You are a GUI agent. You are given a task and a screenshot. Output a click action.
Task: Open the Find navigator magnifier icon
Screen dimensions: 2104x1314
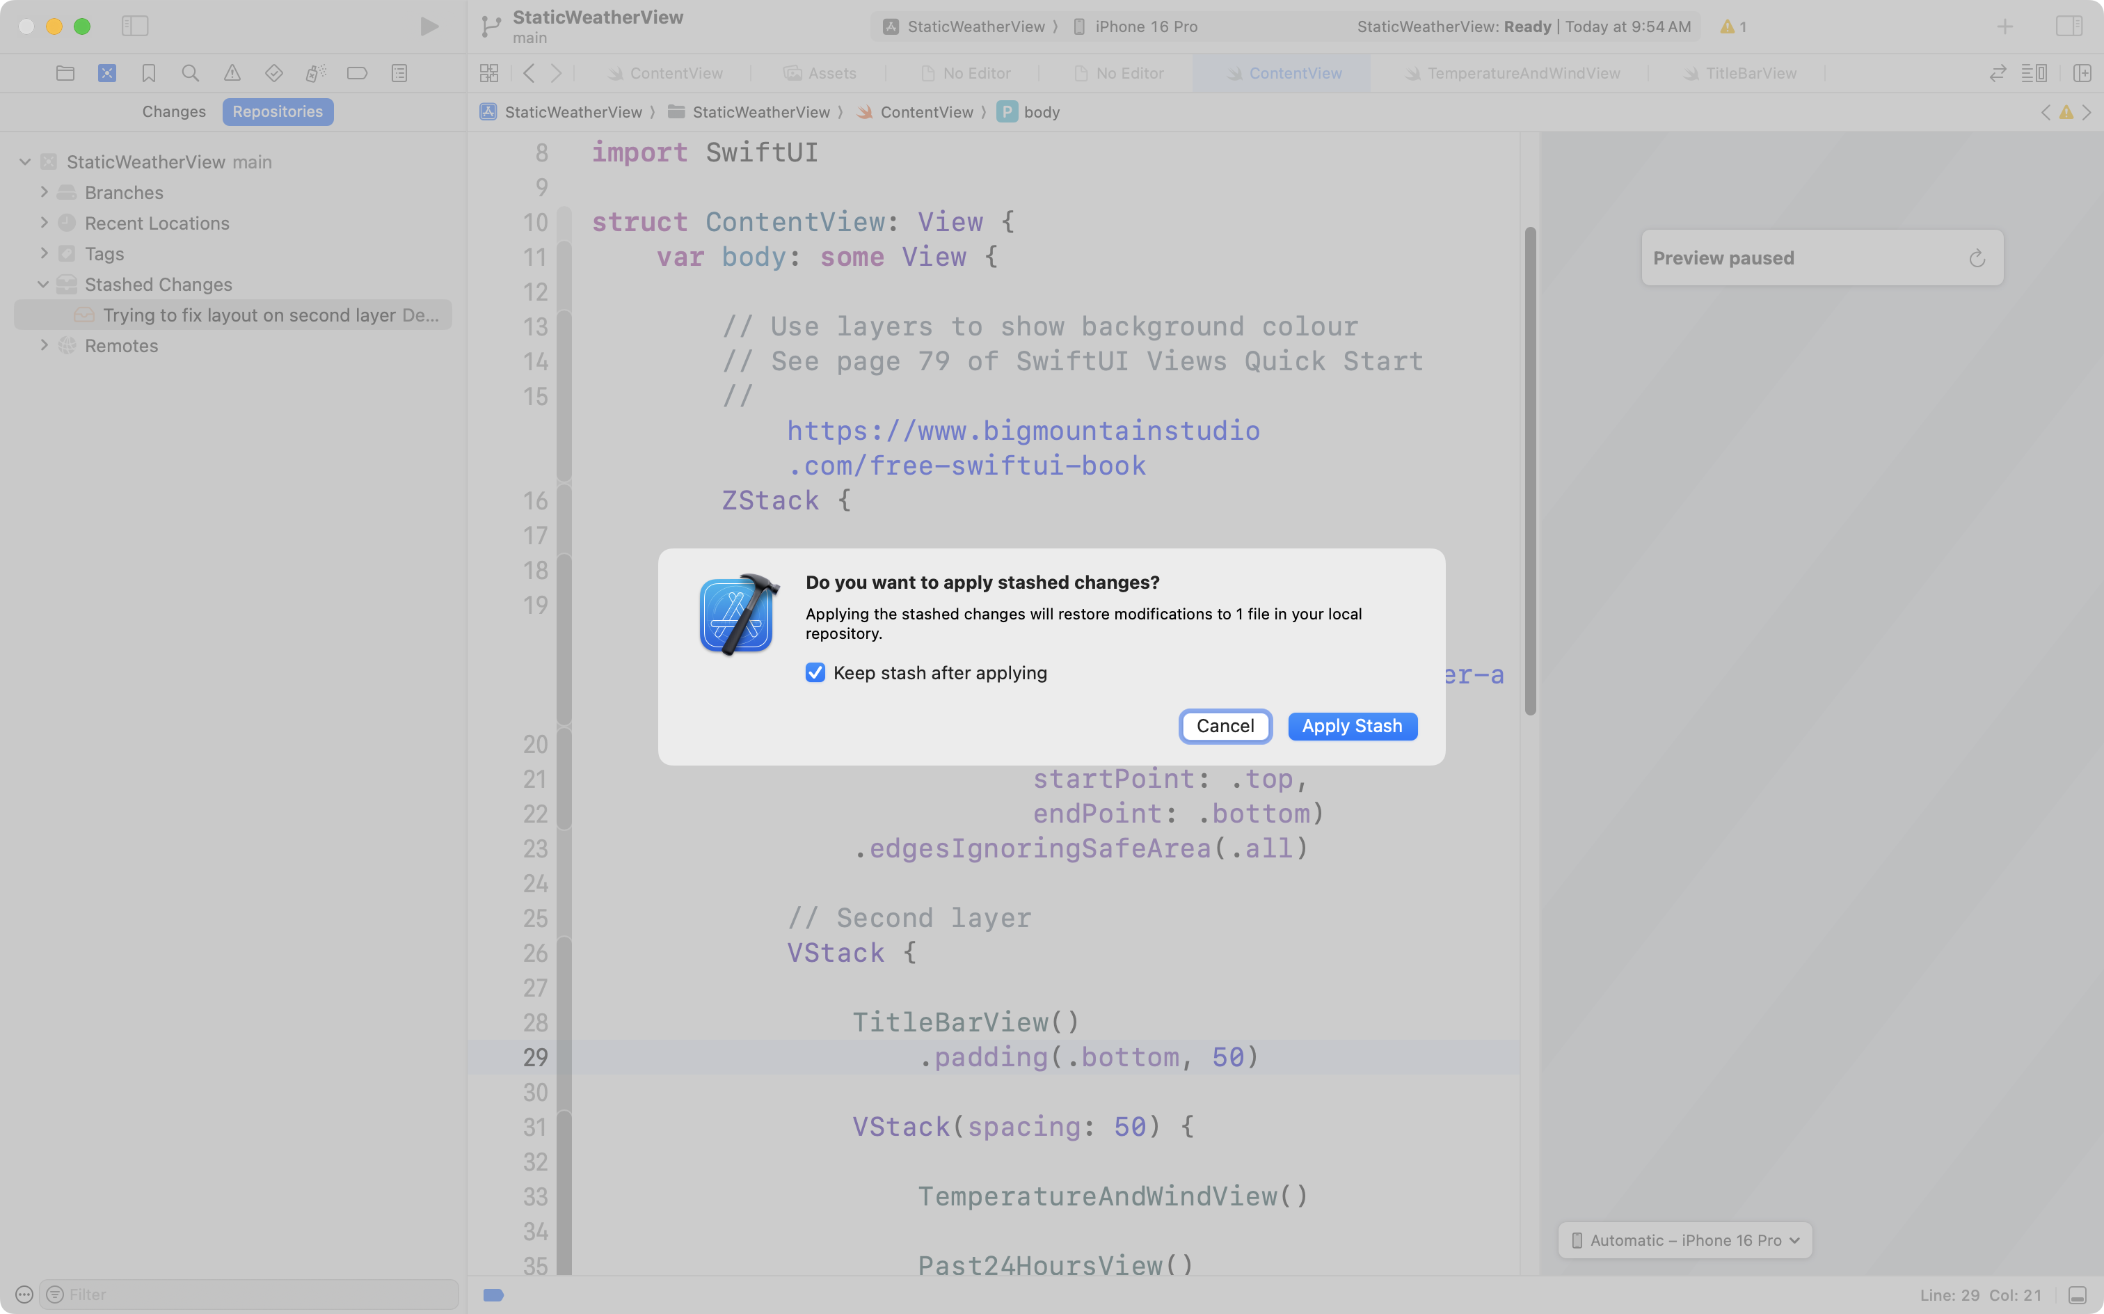coord(190,73)
